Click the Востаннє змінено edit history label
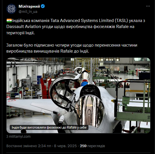 click(22, 146)
